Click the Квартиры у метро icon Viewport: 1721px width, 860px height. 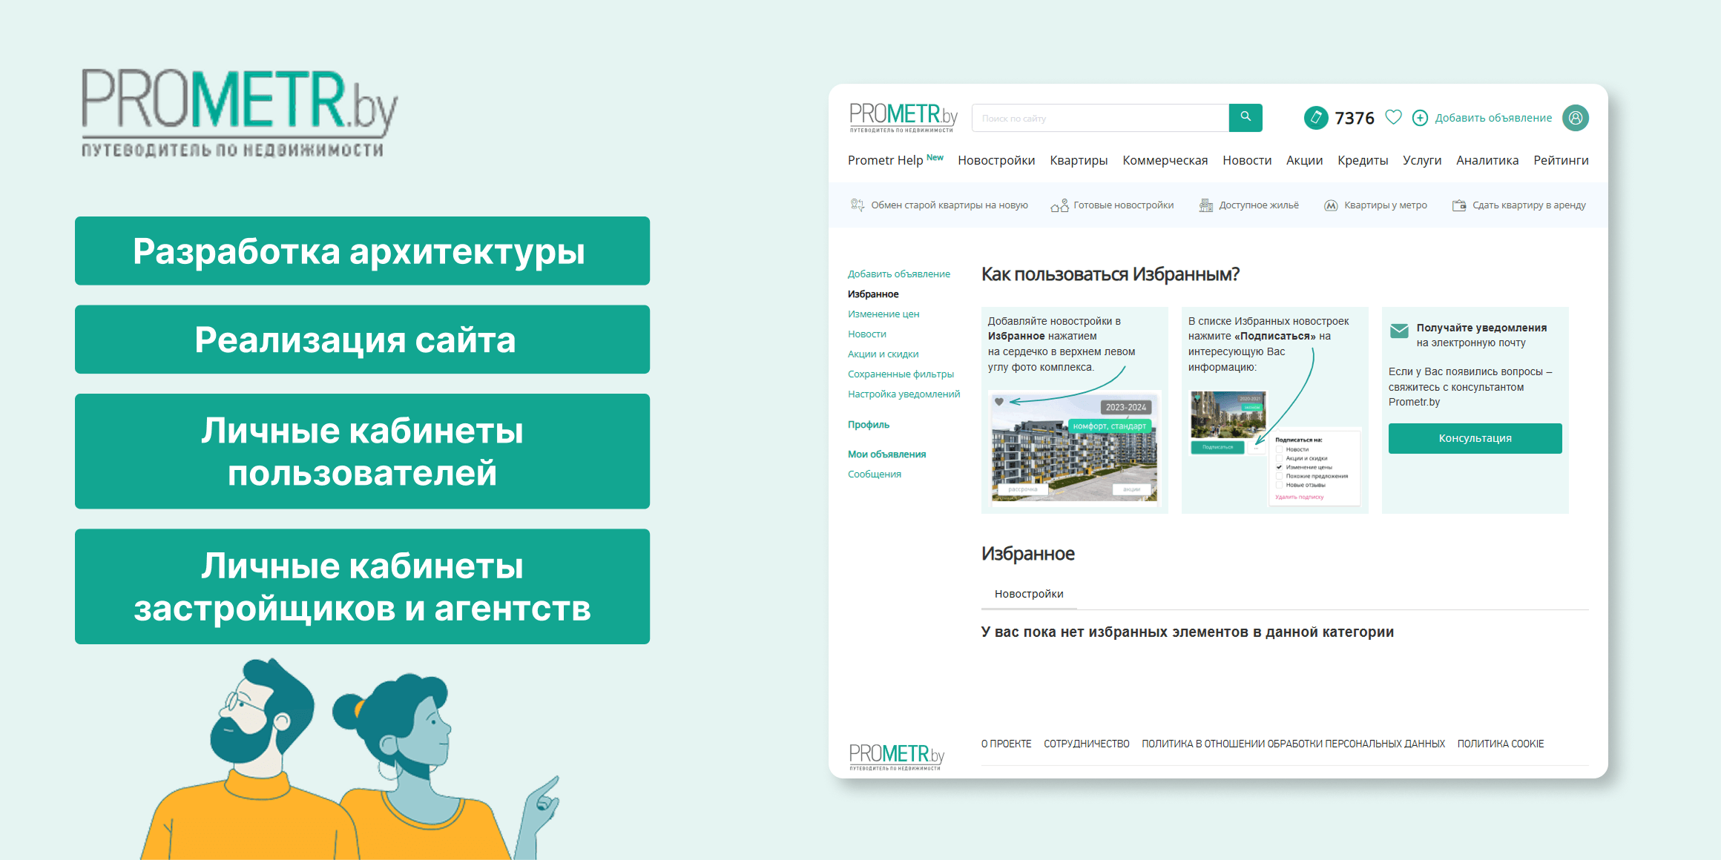pos(1331,205)
